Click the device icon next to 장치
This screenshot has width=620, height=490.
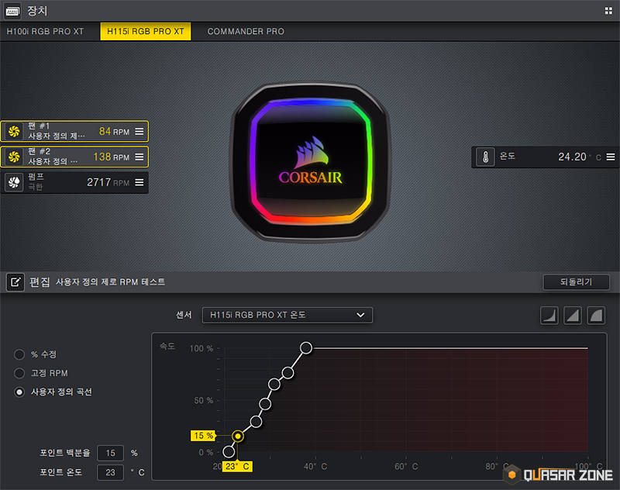click(12, 11)
